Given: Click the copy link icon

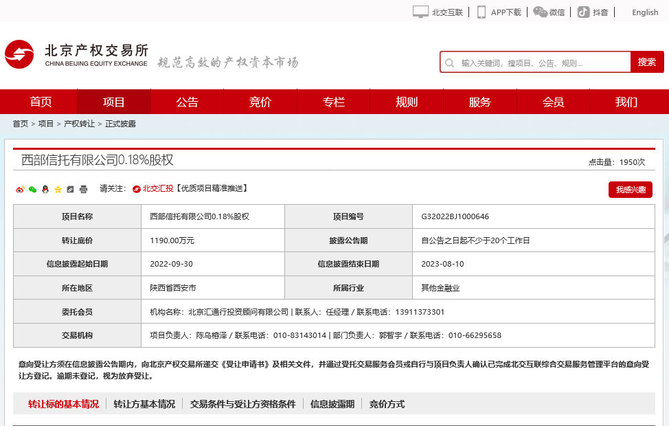Looking at the screenshot, I should pos(70,189).
